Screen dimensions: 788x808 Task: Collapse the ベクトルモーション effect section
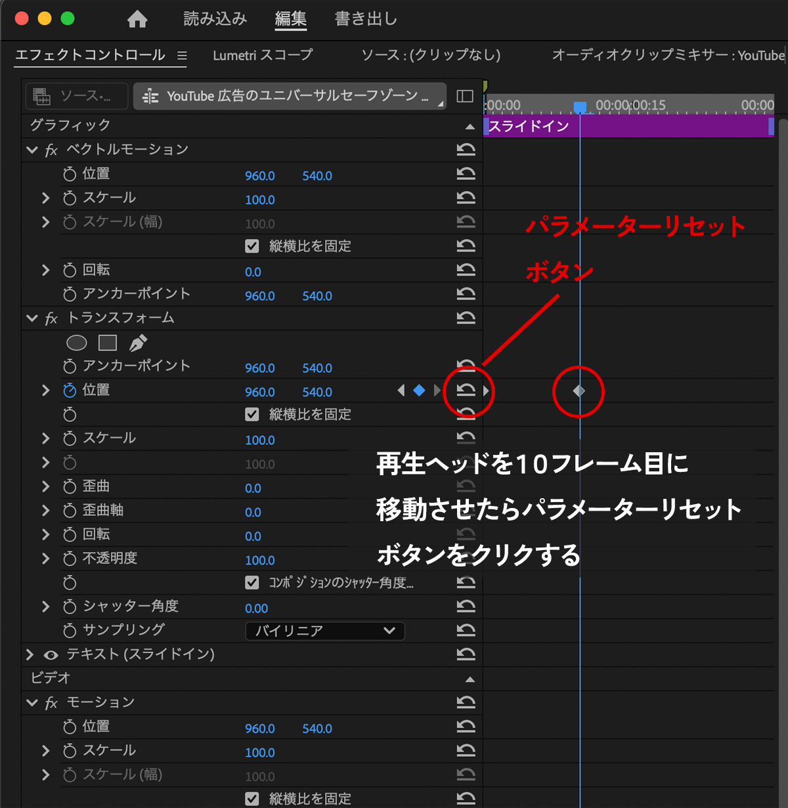32,150
